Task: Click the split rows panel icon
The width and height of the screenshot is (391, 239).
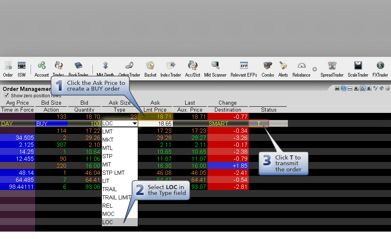Action: click(350, 89)
